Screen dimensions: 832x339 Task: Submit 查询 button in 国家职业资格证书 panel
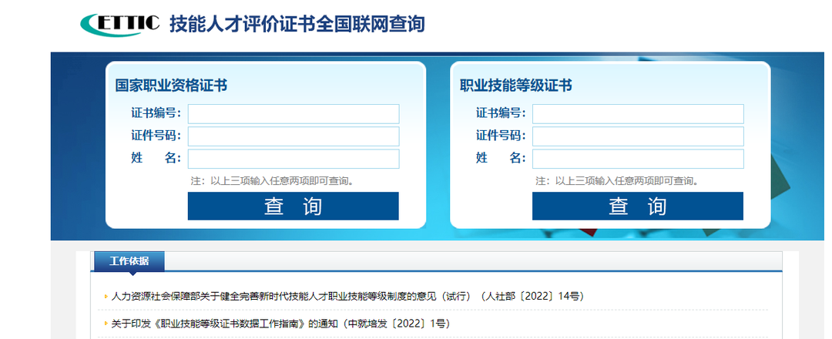tap(293, 206)
